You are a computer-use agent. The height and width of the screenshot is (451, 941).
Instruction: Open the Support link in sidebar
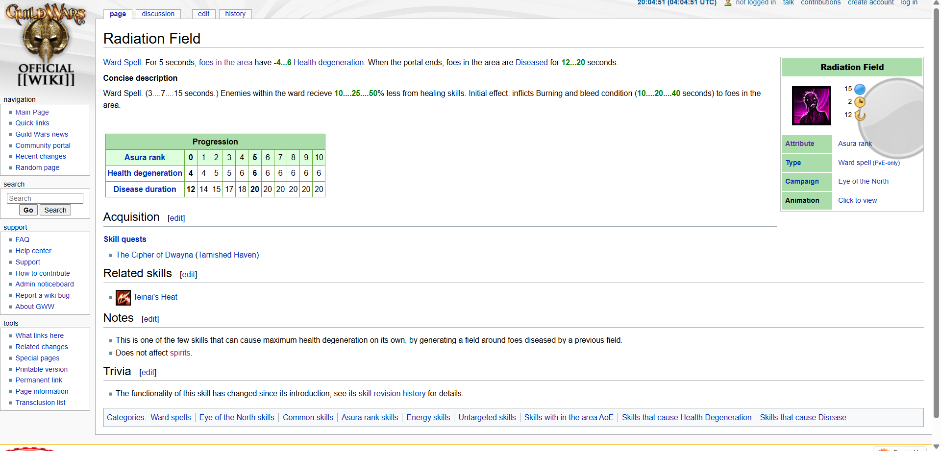click(27, 262)
